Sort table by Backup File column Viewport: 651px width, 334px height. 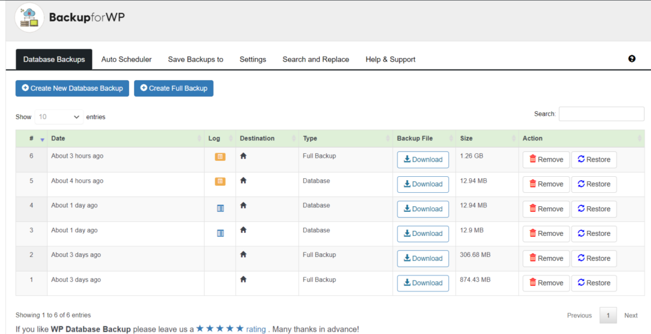[x=424, y=138]
